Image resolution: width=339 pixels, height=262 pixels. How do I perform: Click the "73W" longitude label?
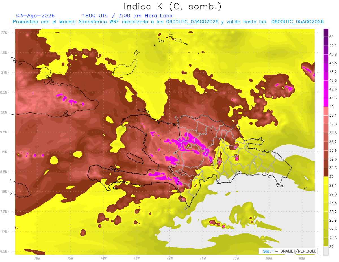pyautogui.click(x=136, y=258)
